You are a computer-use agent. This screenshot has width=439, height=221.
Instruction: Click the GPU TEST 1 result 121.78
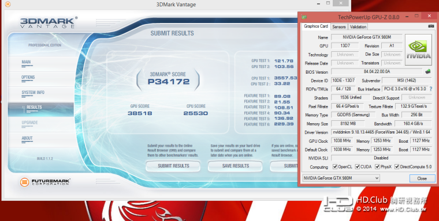[284, 60]
